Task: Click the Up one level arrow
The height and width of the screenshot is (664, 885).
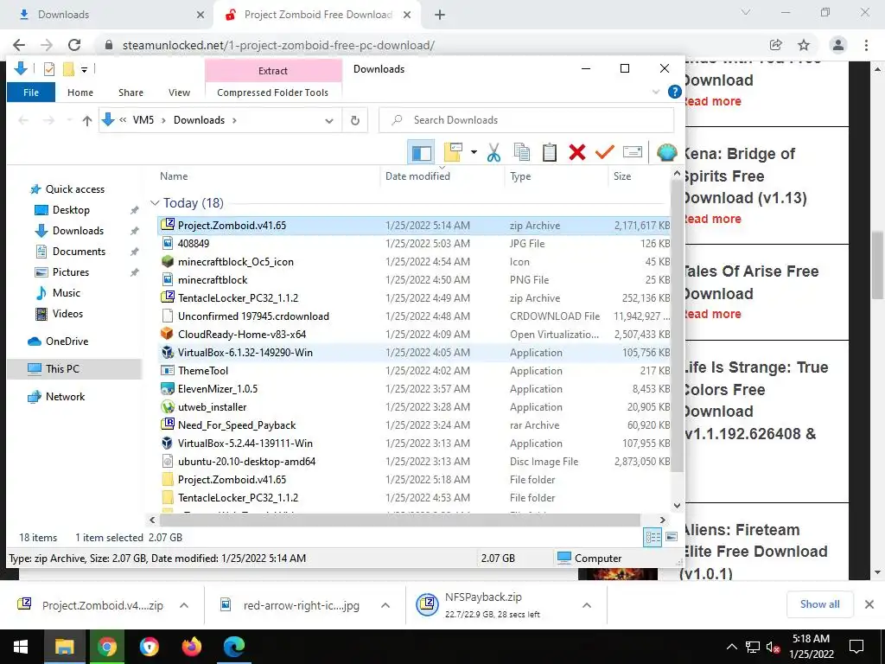Action: (87, 120)
